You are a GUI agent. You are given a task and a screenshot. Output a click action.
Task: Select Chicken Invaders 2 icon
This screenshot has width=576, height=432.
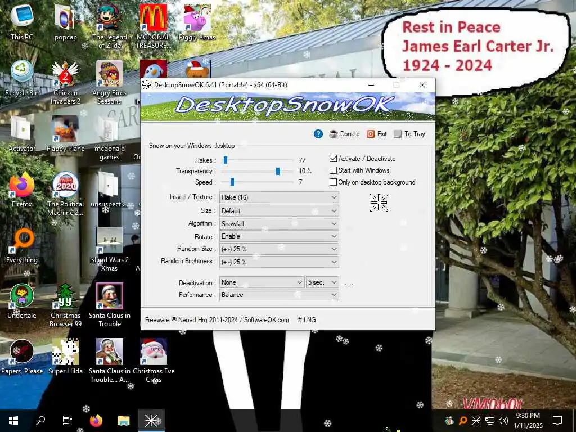[65, 82]
